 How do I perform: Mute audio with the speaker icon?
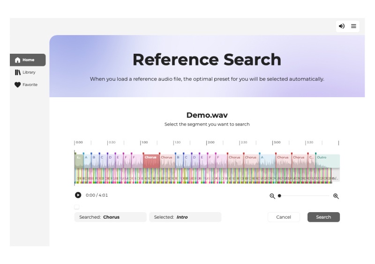coord(342,26)
